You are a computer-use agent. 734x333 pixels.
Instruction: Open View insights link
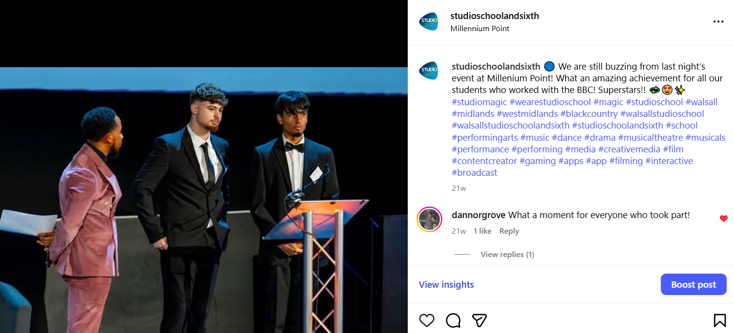[x=446, y=284]
